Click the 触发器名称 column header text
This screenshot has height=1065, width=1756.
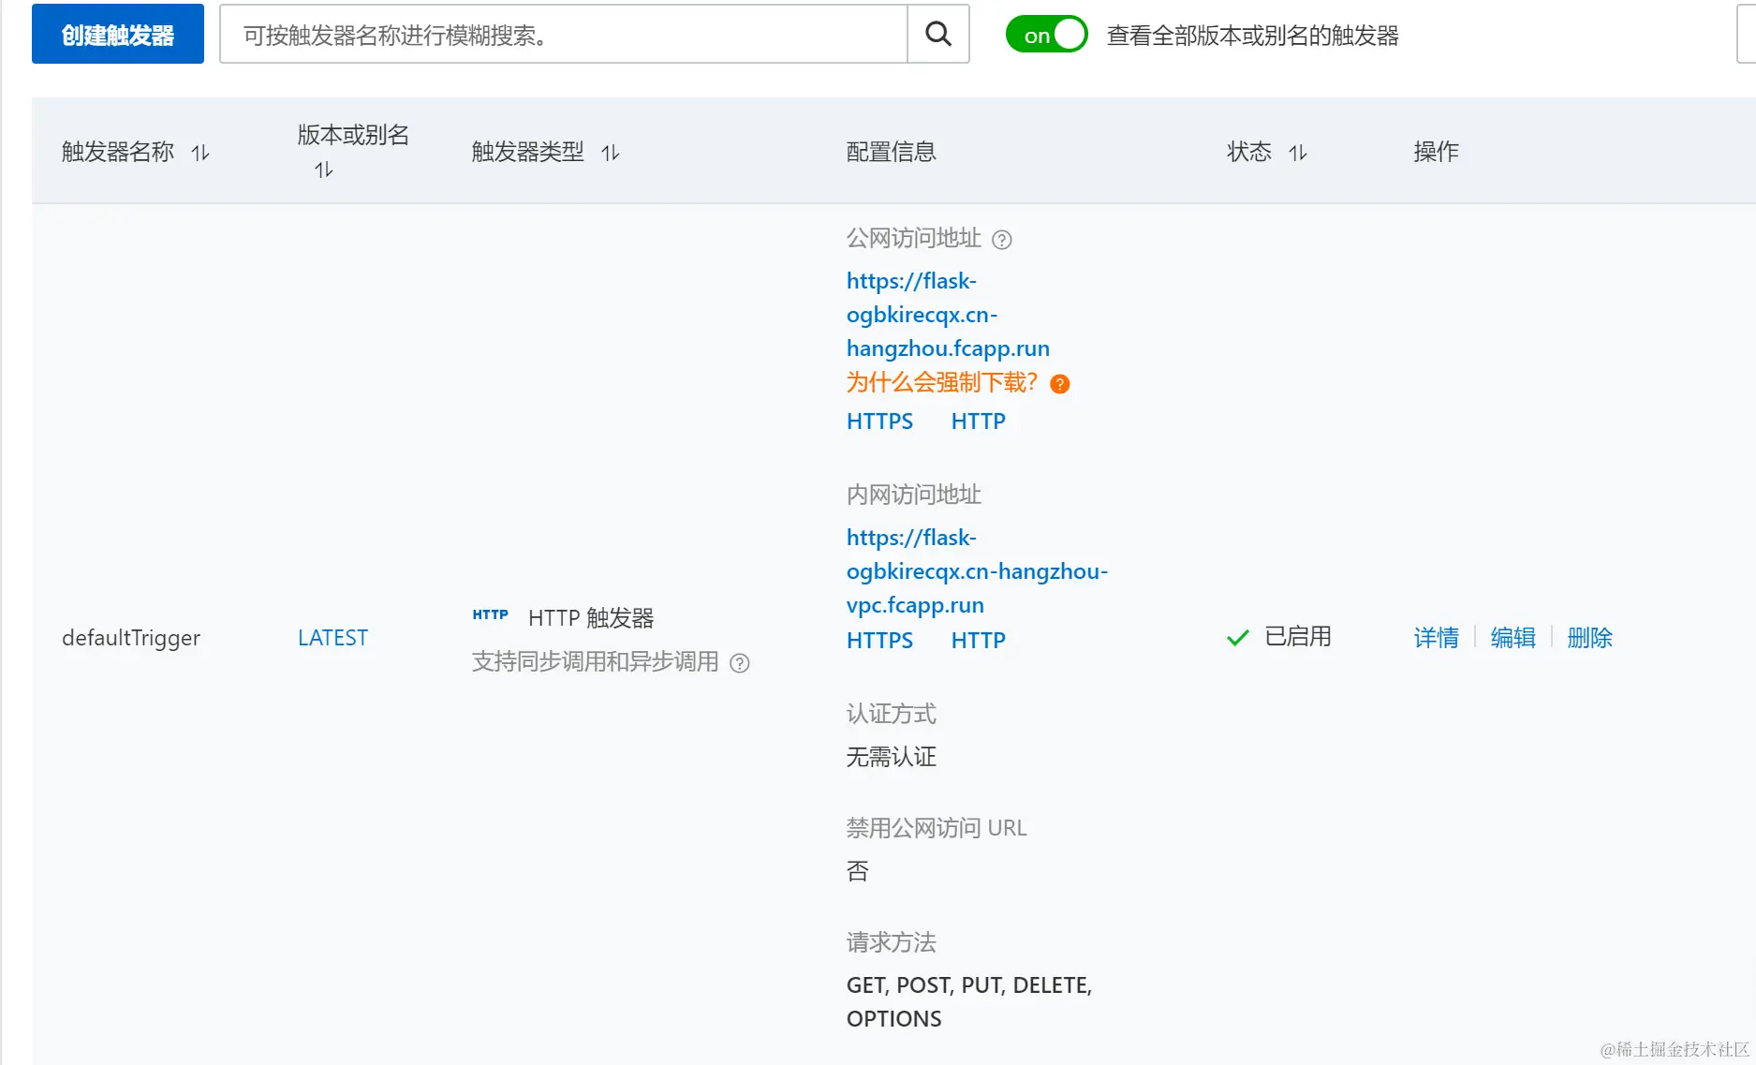[x=118, y=152]
